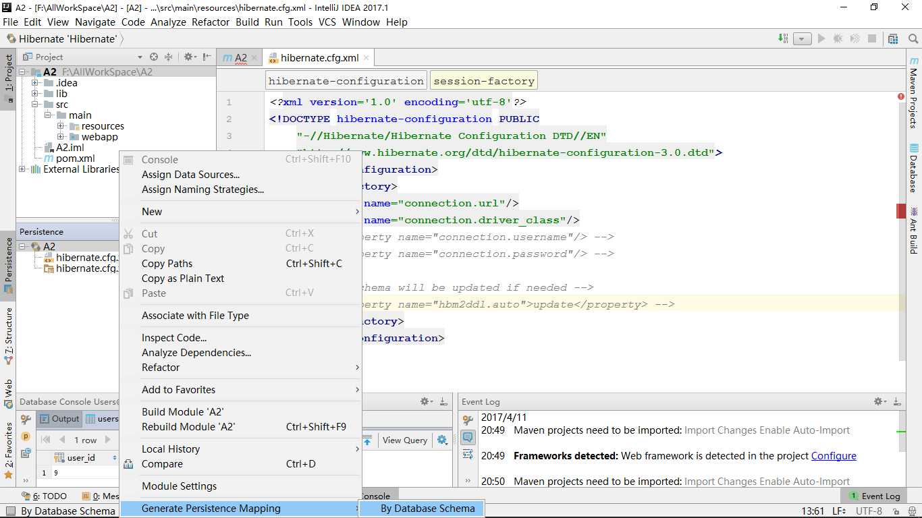Select Generate Persistence Mapping in context menu
The image size is (922, 518).
[241, 509]
